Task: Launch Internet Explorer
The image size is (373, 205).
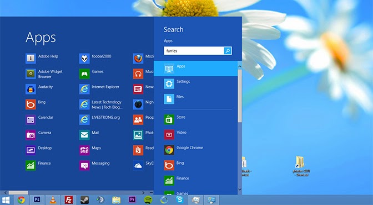Action: pyautogui.click(x=99, y=89)
